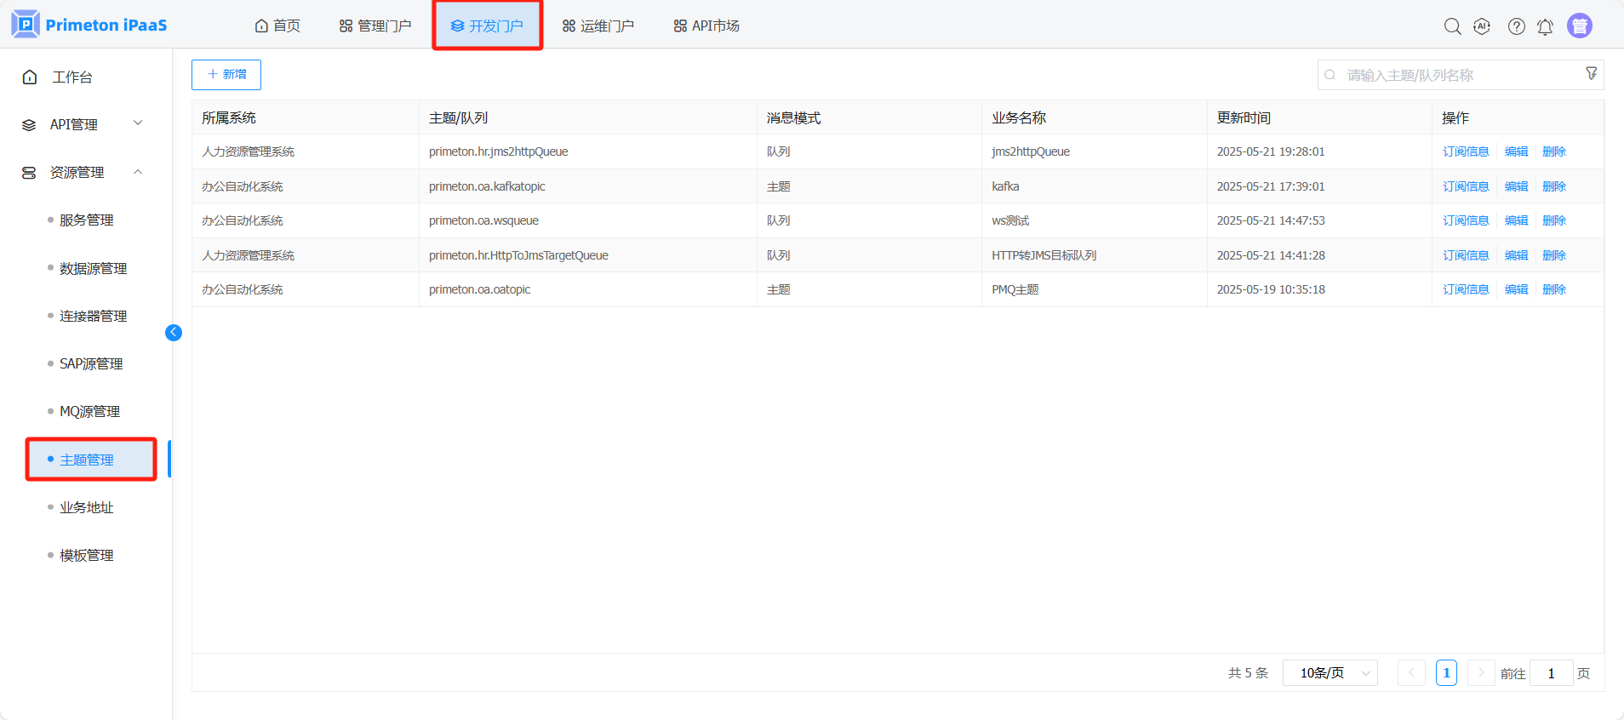Switch to the 运维门户 tab
The image size is (1624, 720).
tap(598, 26)
